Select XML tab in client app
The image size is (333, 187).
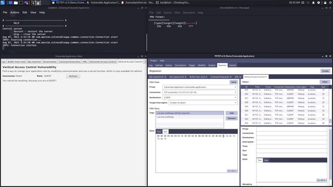click(85, 62)
